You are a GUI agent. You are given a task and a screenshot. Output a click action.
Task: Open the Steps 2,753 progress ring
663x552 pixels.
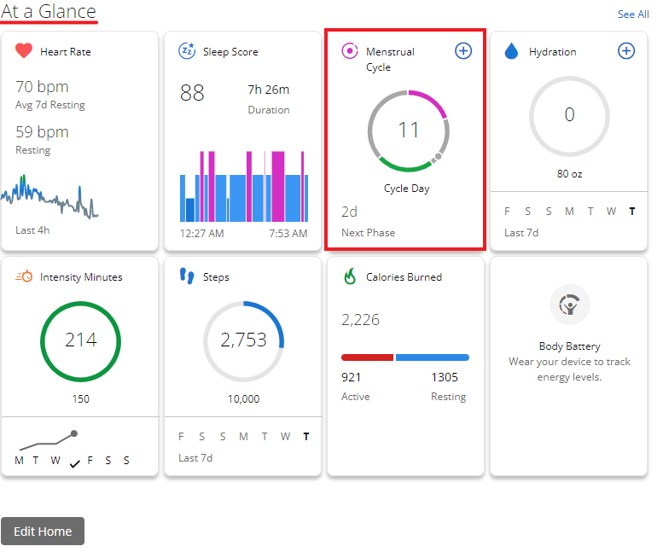tap(243, 340)
